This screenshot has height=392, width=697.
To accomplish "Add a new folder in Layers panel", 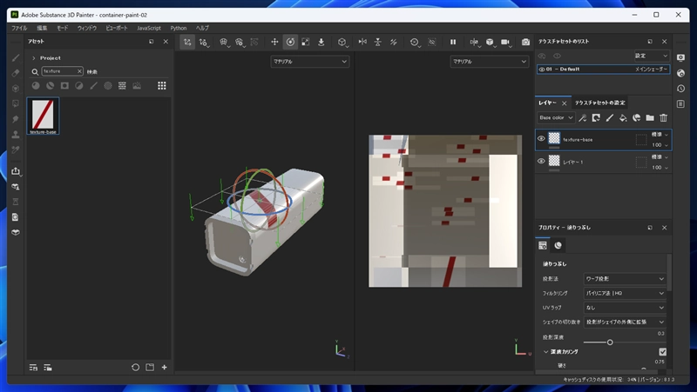I will point(650,117).
